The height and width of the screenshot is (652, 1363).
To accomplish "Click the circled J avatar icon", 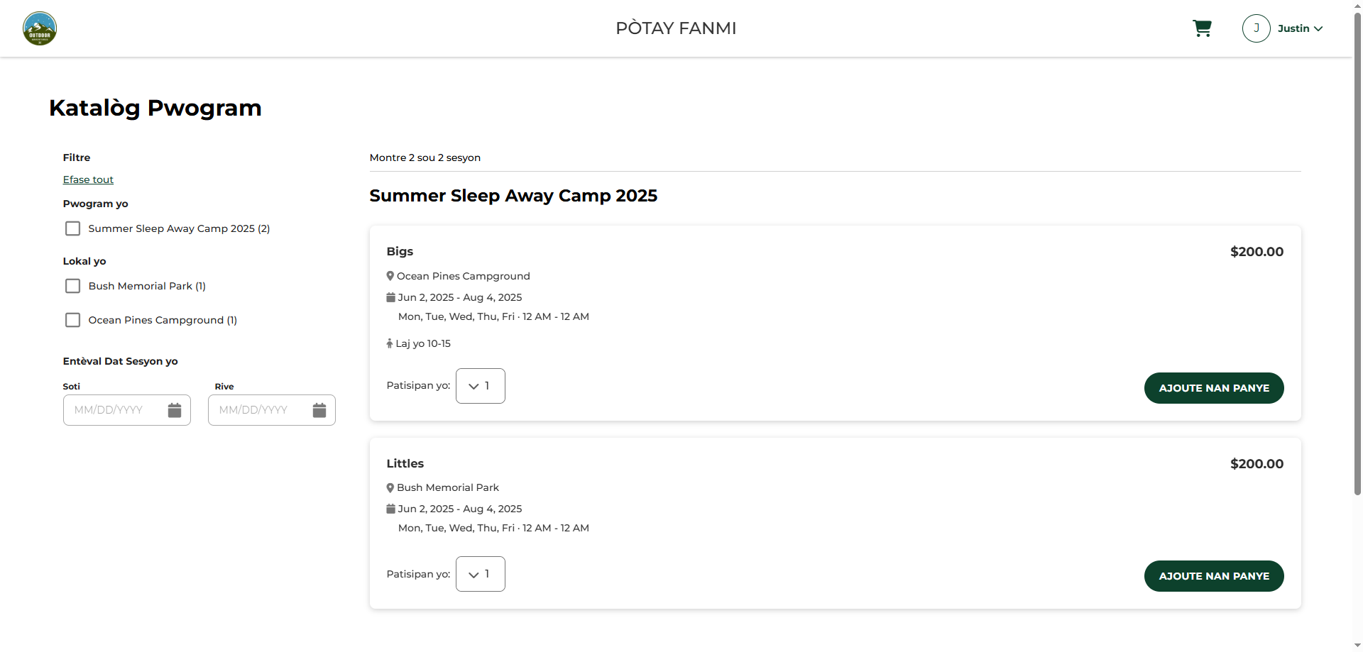I will tap(1256, 28).
